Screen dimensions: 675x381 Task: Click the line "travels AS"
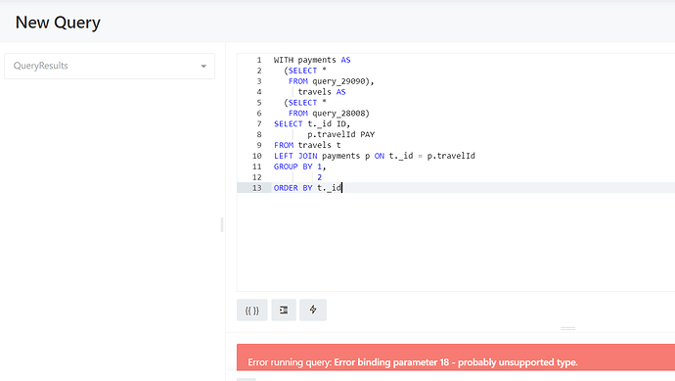(322, 92)
